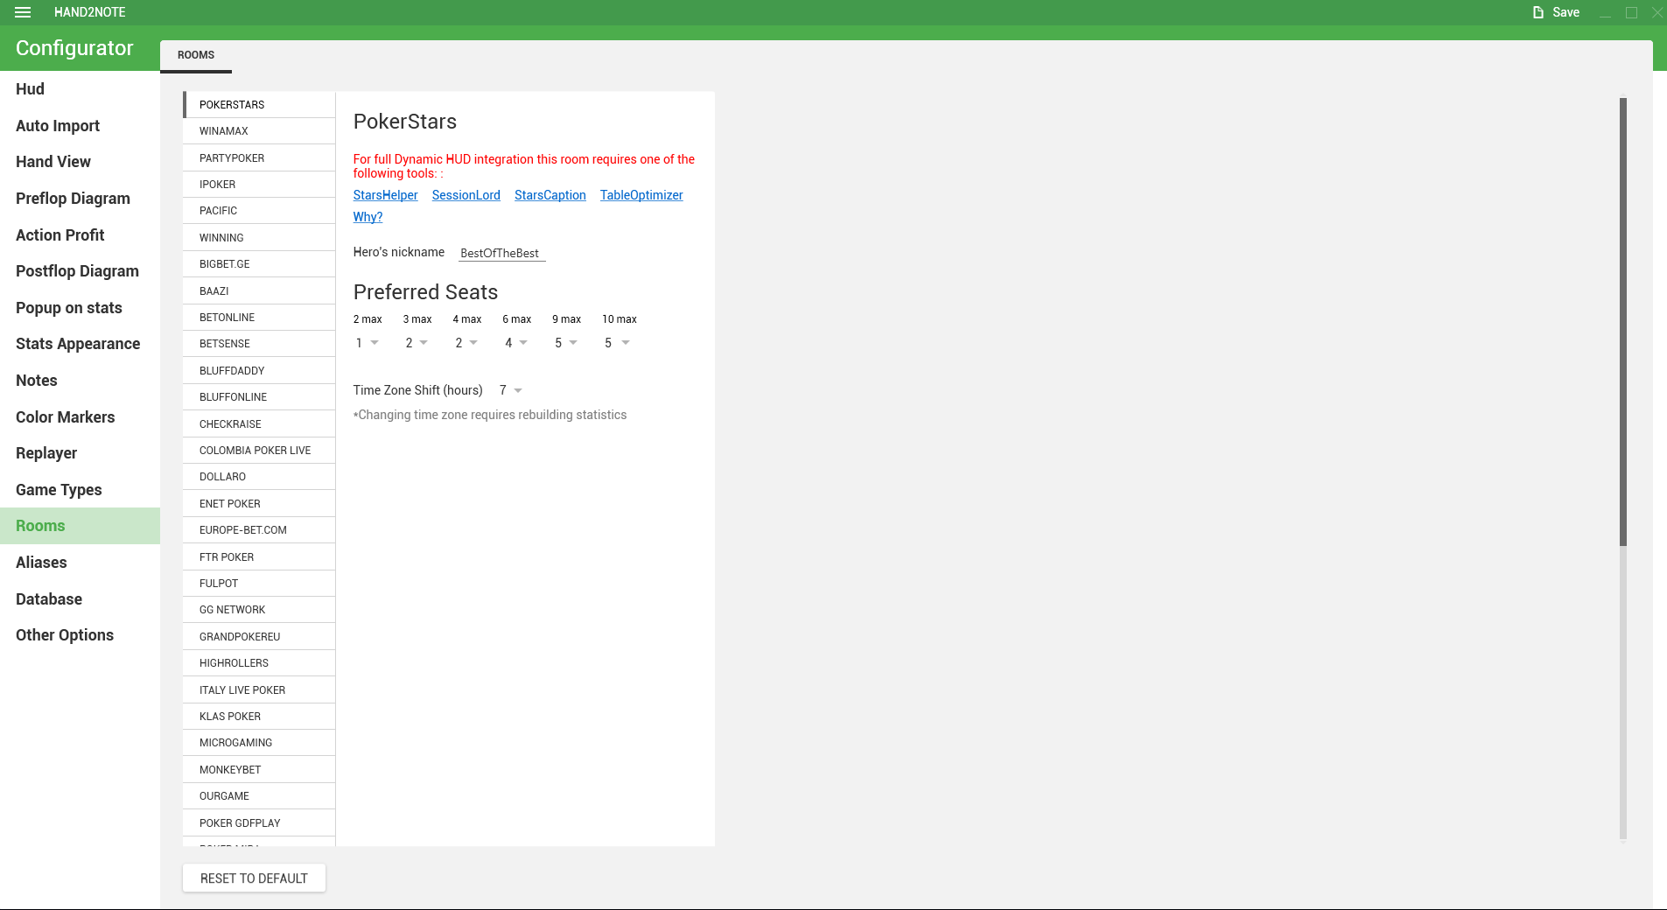This screenshot has width=1667, height=910.
Task: Open Color Markers section
Action: (80, 417)
